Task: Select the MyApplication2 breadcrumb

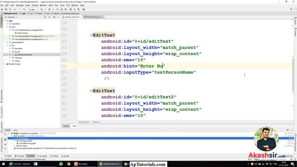Action: pos(9,13)
